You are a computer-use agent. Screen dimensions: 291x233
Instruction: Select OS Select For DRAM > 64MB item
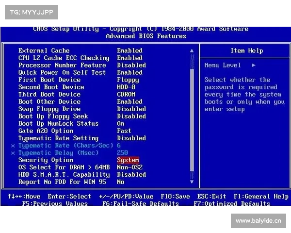point(64,167)
